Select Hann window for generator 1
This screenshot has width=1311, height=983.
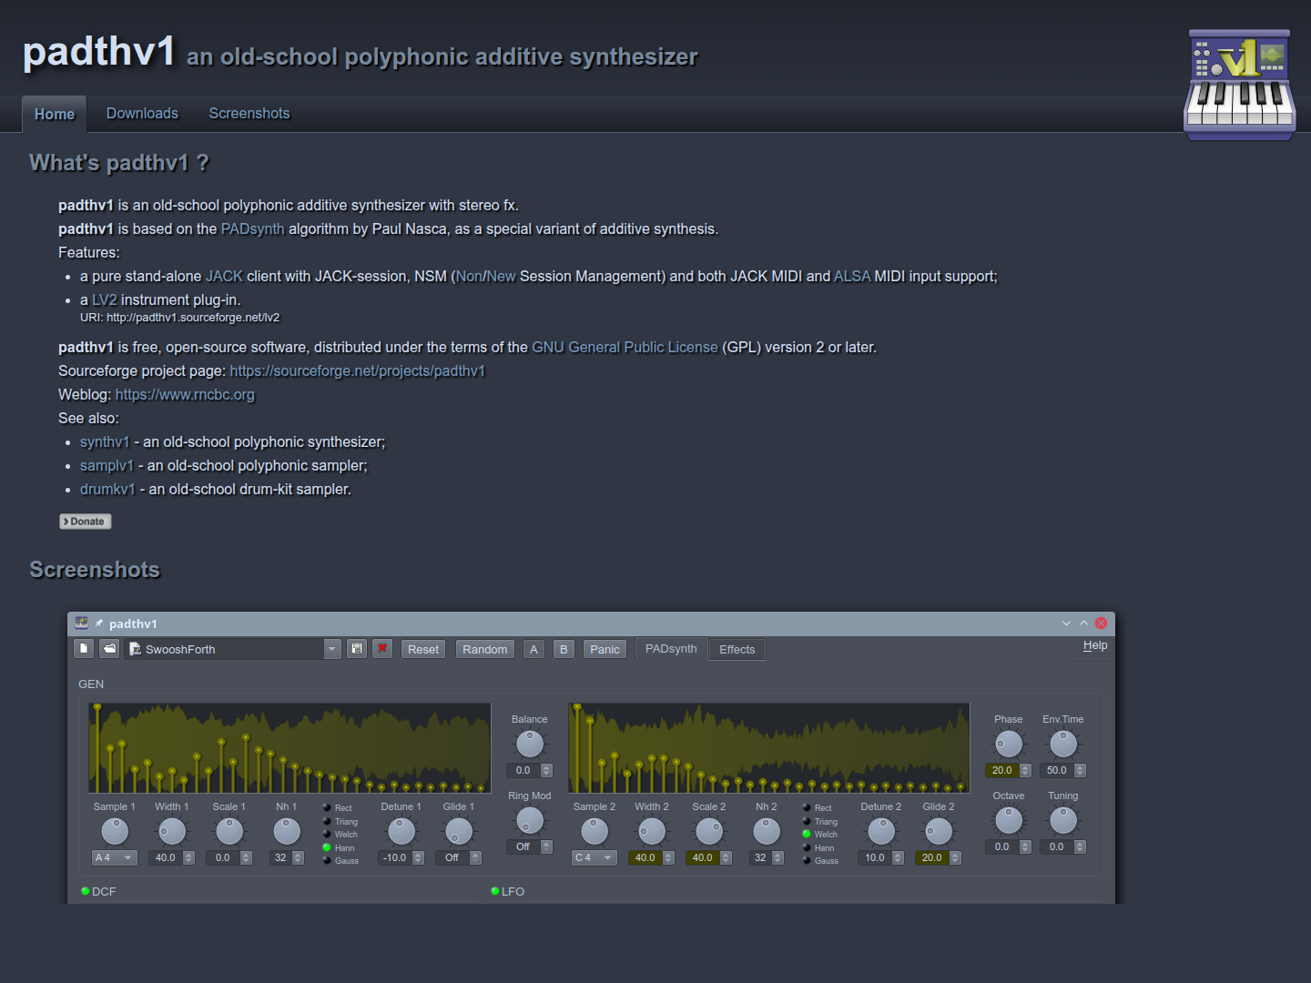[x=339, y=847]
